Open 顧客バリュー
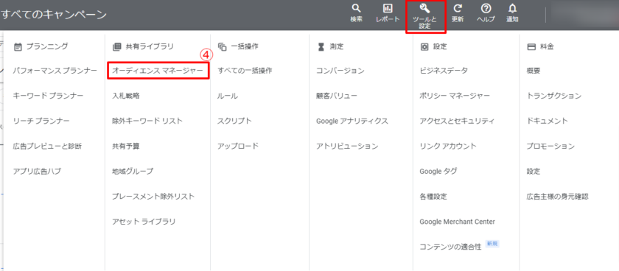 337,96
